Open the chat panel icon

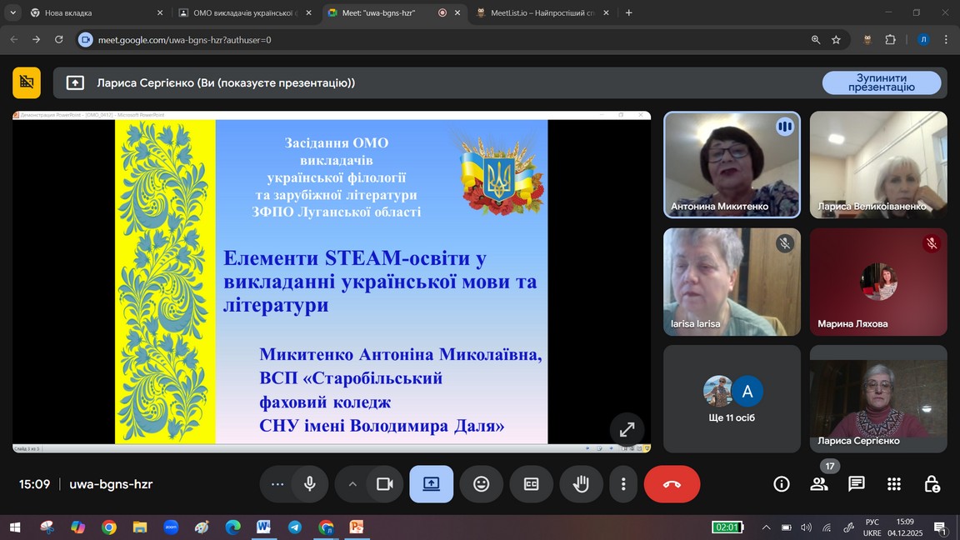pyautogui.click(x=856, y=484)
